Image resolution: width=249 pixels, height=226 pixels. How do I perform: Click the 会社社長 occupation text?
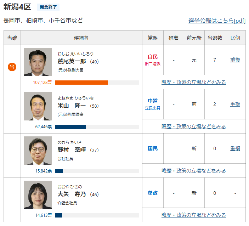(x=65, y=159)
